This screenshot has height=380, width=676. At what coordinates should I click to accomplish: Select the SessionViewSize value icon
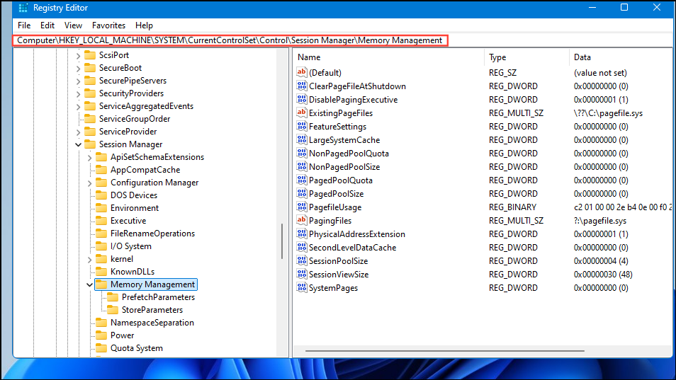(301, 274)
